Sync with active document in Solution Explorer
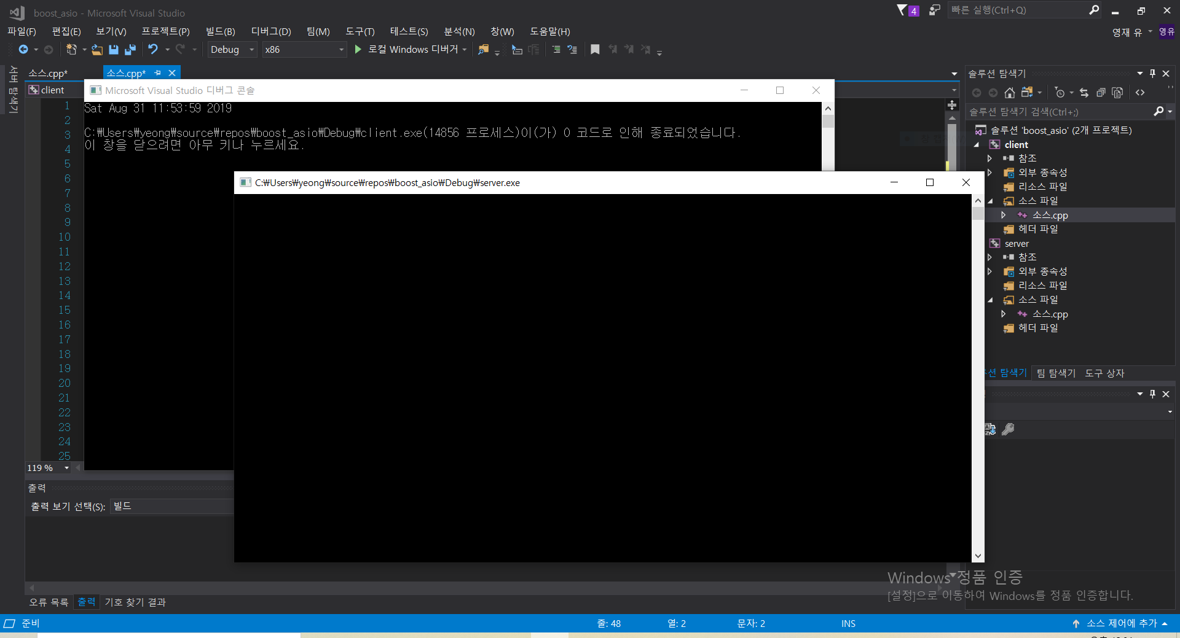 1084,93
